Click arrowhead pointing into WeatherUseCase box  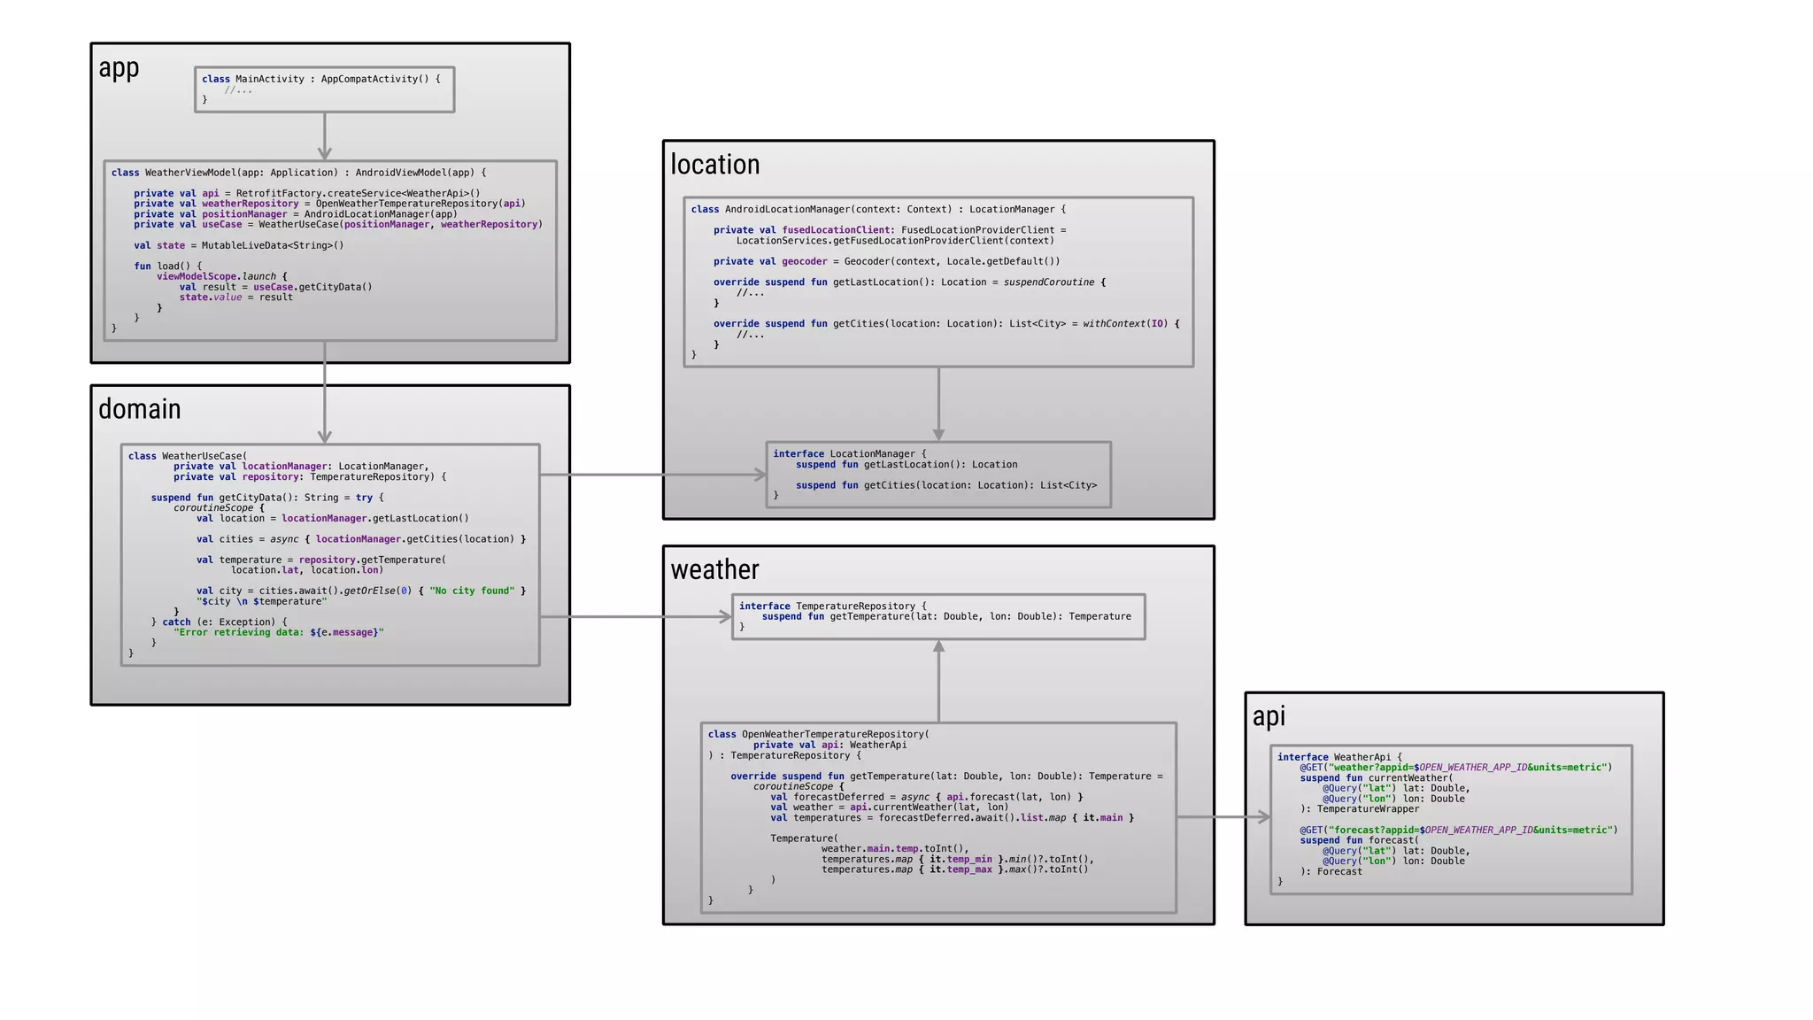(325, 437)
